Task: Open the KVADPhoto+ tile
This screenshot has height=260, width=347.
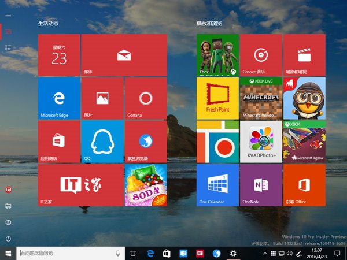Action: tap(261, 142)
